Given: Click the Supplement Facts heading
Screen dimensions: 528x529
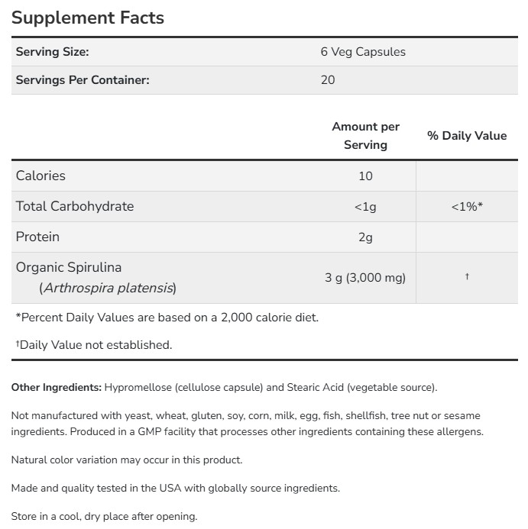Looking at the screenshot, I should pos(88,18).
